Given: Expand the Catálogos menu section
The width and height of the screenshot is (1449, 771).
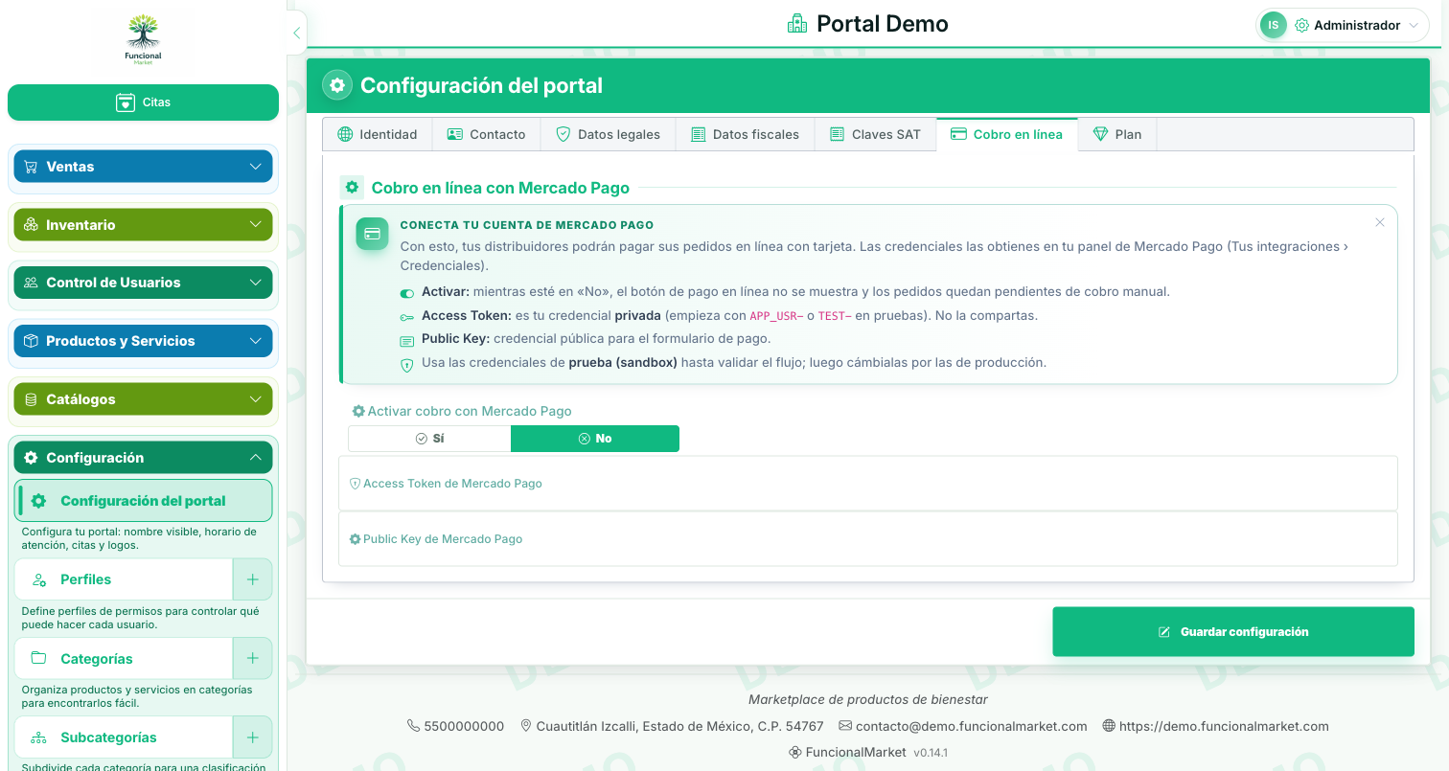Looking at the screenshot, I should click(x=144, y=399).
